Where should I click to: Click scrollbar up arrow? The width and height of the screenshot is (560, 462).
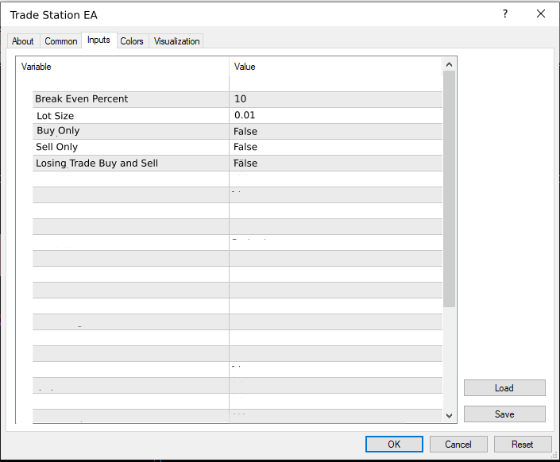point(450,64)
